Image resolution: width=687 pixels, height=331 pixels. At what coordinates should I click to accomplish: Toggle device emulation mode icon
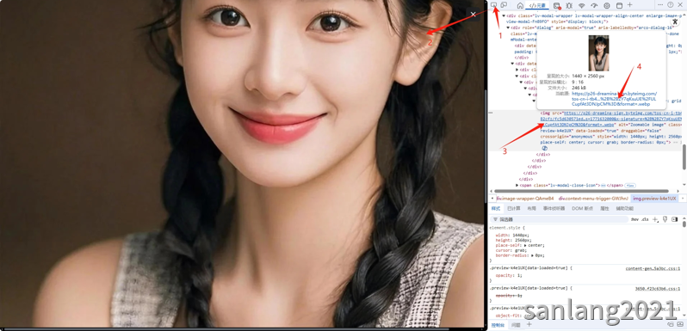(504, 5)
